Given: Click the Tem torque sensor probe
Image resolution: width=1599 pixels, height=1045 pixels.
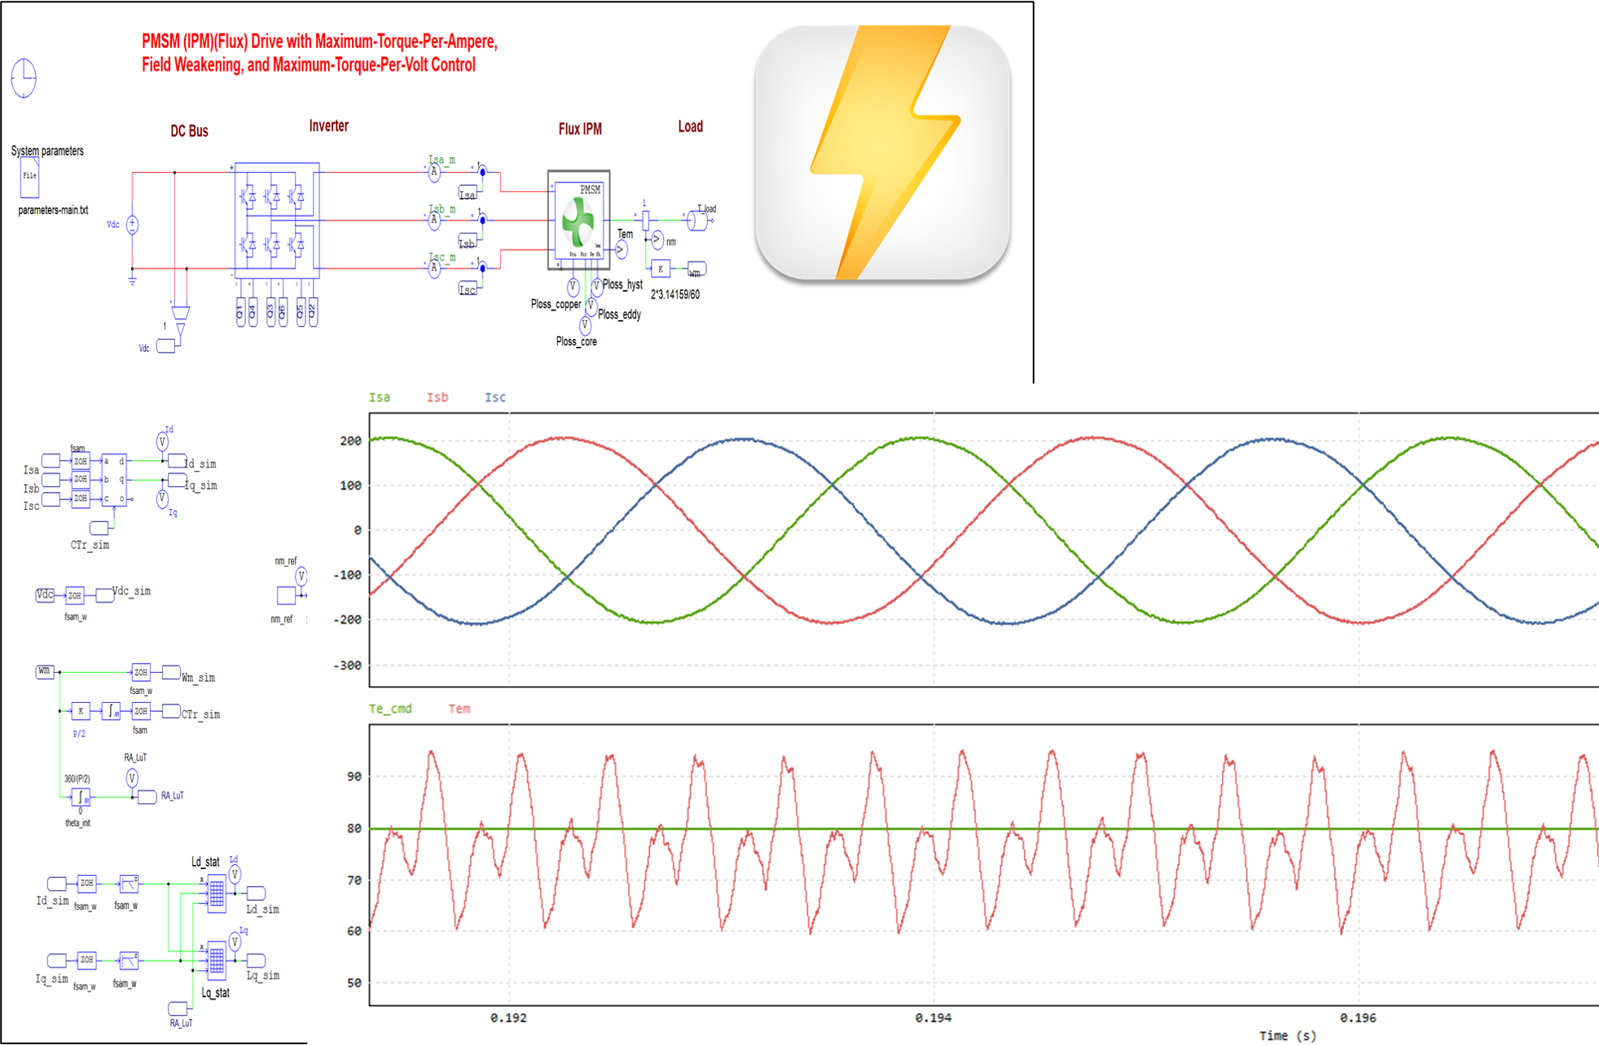Looking at the screenshot, I should 622,250.
